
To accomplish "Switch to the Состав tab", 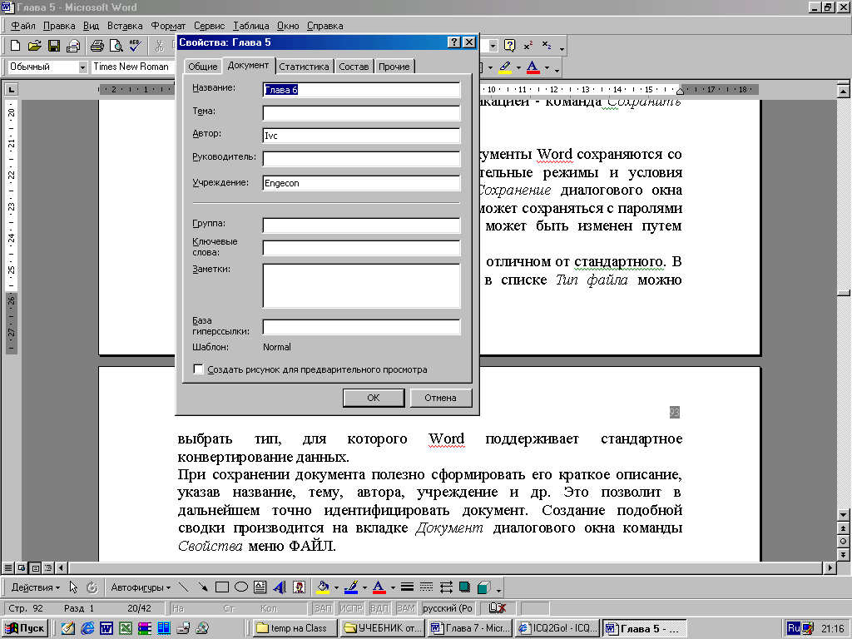I will (354, 67).
